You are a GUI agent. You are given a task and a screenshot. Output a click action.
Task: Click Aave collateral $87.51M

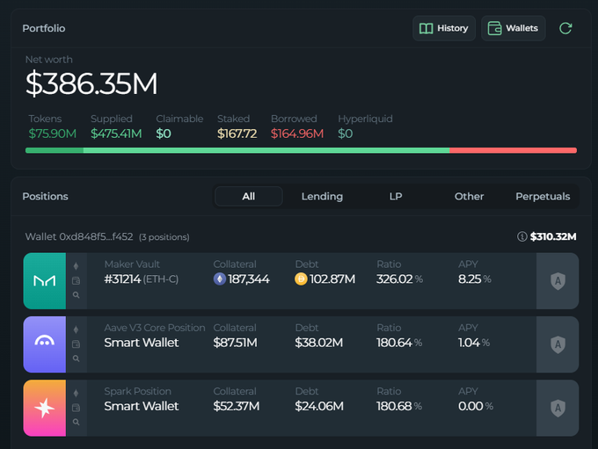(235, 343)
